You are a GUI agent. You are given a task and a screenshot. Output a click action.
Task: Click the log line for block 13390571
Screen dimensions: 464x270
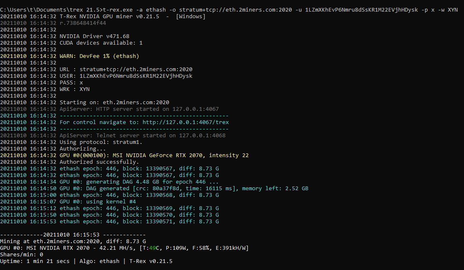[139, 222]
